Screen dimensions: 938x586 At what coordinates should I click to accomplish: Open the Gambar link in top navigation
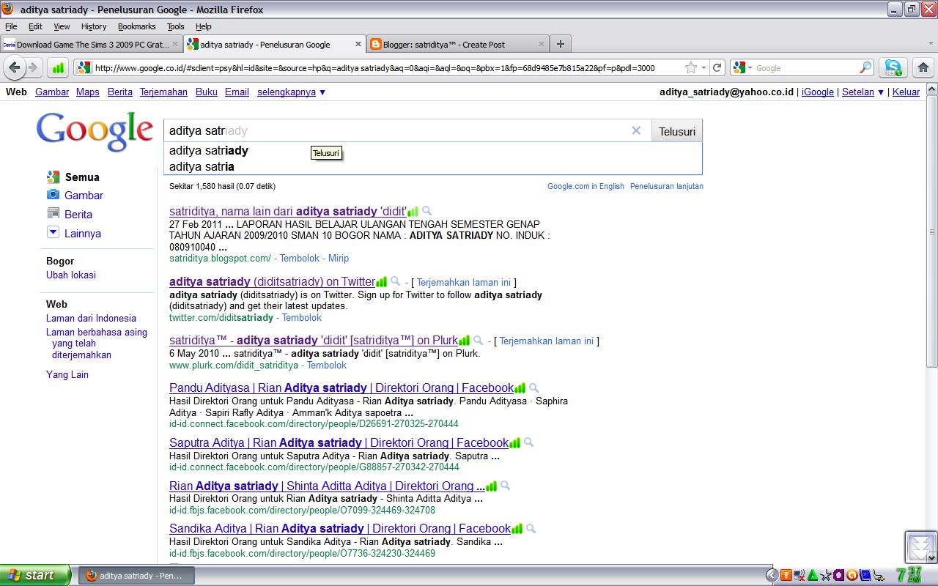click(x=52, y=92)
